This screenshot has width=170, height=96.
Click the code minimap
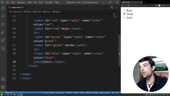[x=115, y=16]
